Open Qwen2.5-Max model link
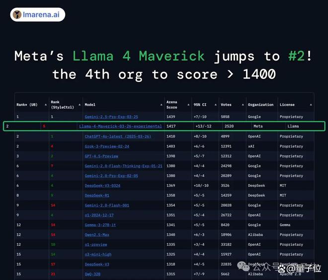The image size is (328, 280). (97, 235)
